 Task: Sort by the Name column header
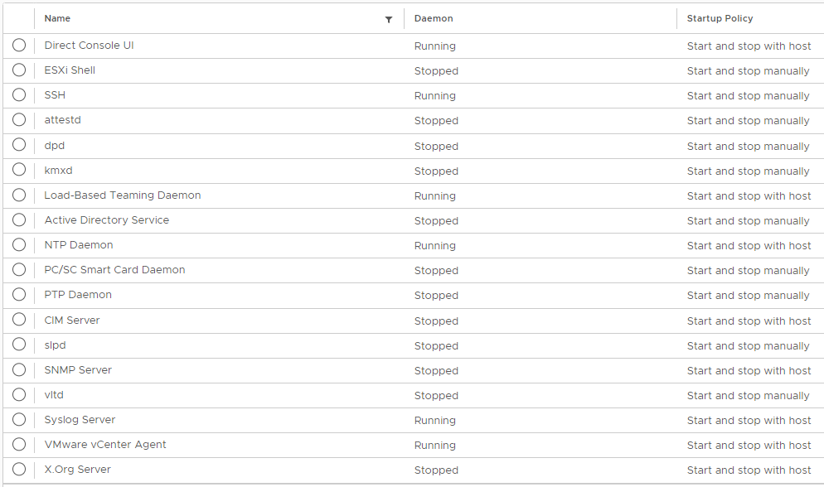(57, 18)
